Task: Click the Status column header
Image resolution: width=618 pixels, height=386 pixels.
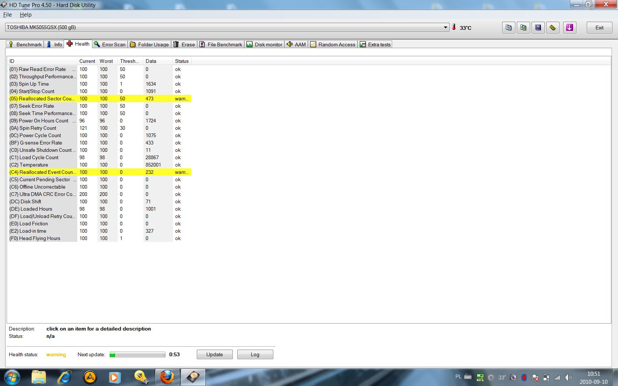Action: 182,61
